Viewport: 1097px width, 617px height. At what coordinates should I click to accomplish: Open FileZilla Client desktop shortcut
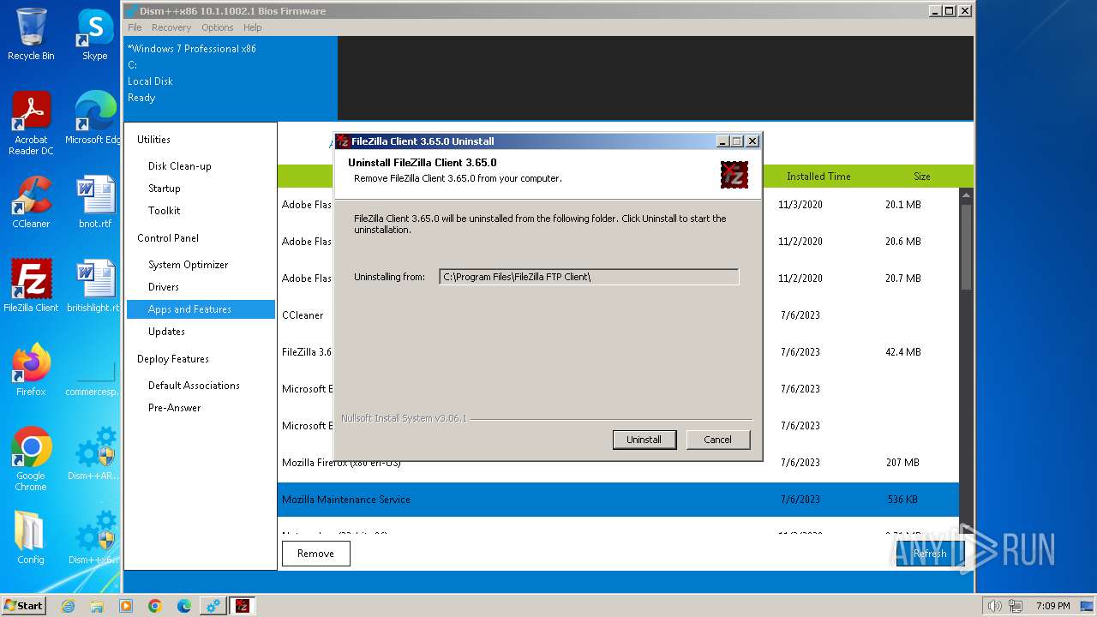pyautogui.click(x=31, y=285)
